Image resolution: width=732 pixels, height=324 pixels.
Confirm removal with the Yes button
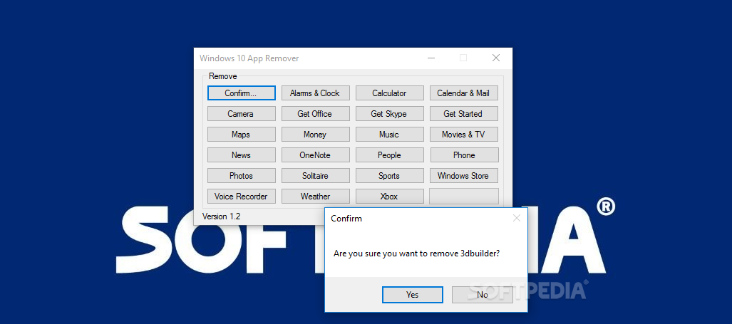coord(412,295)
